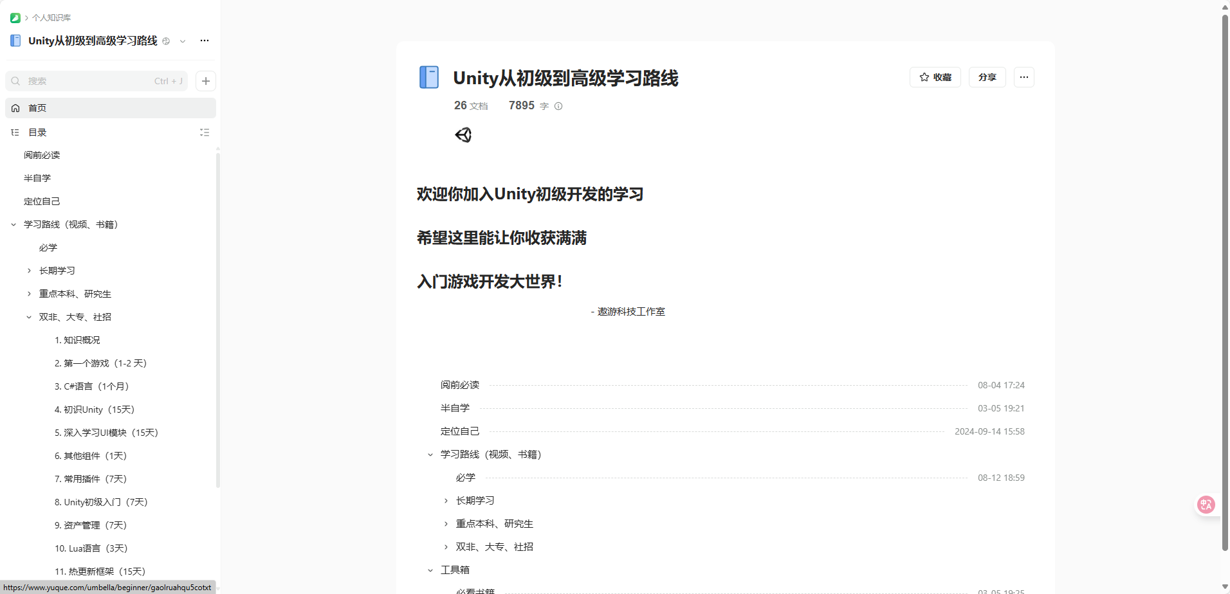The image size is (1230, 594).
Task: Open the 遨游科技工作室 link
Action: [630, 312]
